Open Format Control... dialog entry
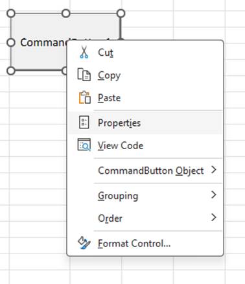The image size is (245, 284). [145, 243]
